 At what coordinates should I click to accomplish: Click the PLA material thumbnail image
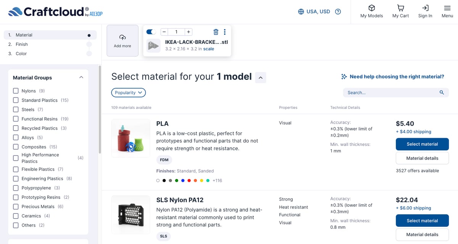[131, 138]
